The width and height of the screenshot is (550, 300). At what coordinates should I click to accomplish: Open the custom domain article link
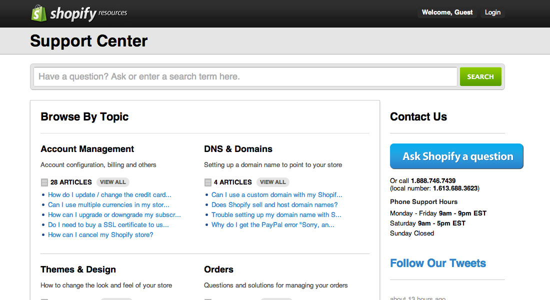coord(276,195)
